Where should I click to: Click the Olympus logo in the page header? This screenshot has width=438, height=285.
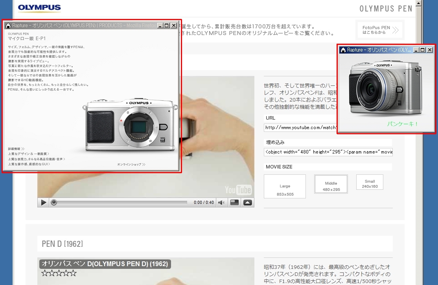coord(39,8)
